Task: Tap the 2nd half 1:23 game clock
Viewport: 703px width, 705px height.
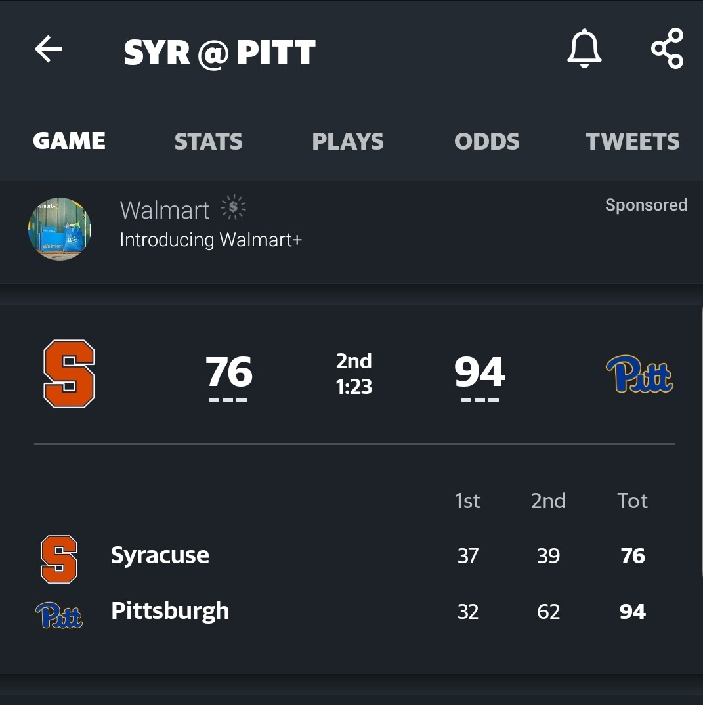Action: click(354, 374)
